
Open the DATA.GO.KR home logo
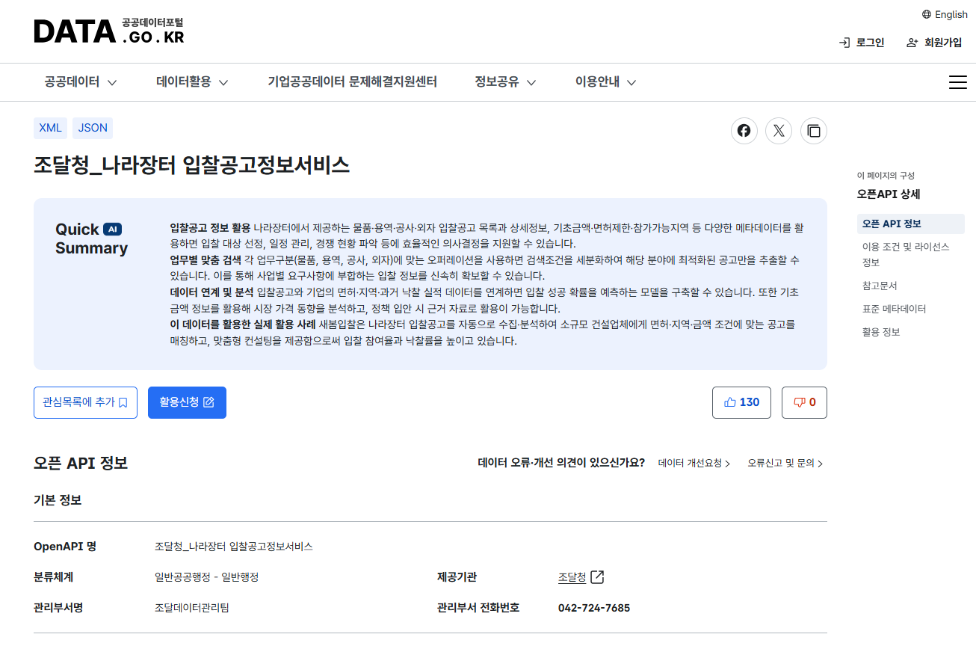click(109, 31)
